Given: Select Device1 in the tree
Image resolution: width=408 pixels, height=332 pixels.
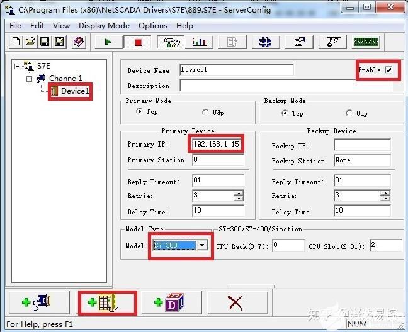Looking at the screenshot, I should click(75, 91).
